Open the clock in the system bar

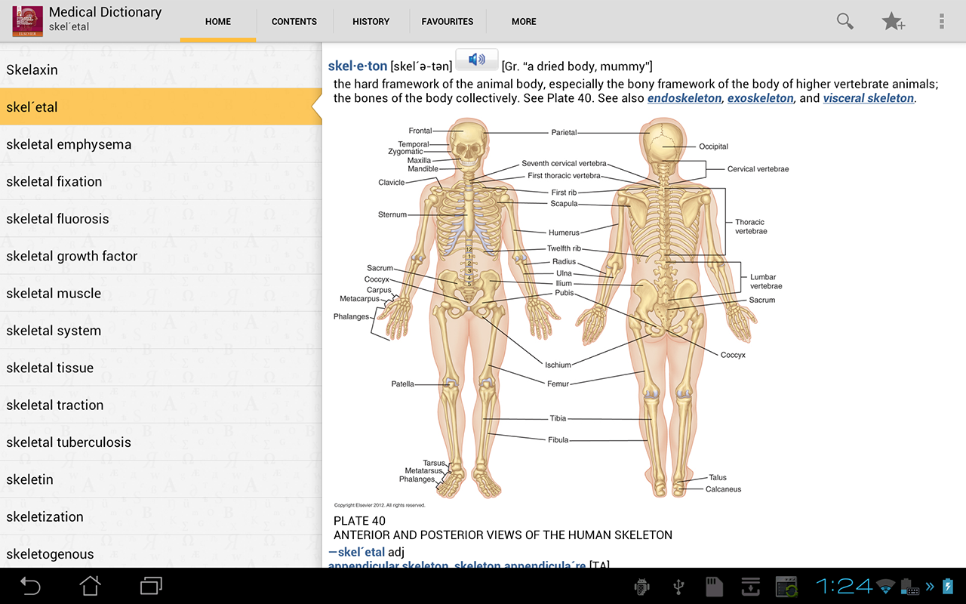point(844,586)
